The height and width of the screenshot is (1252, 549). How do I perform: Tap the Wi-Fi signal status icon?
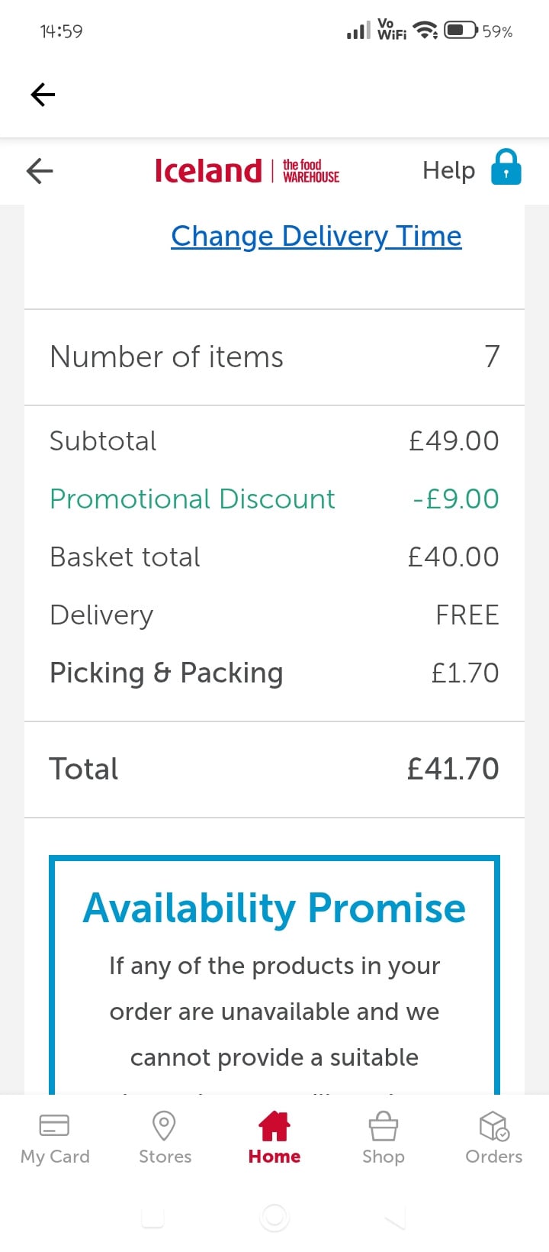pos(425,31)
